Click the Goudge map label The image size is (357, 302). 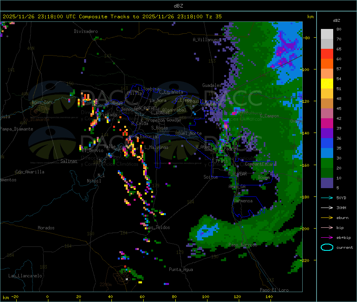174,120
